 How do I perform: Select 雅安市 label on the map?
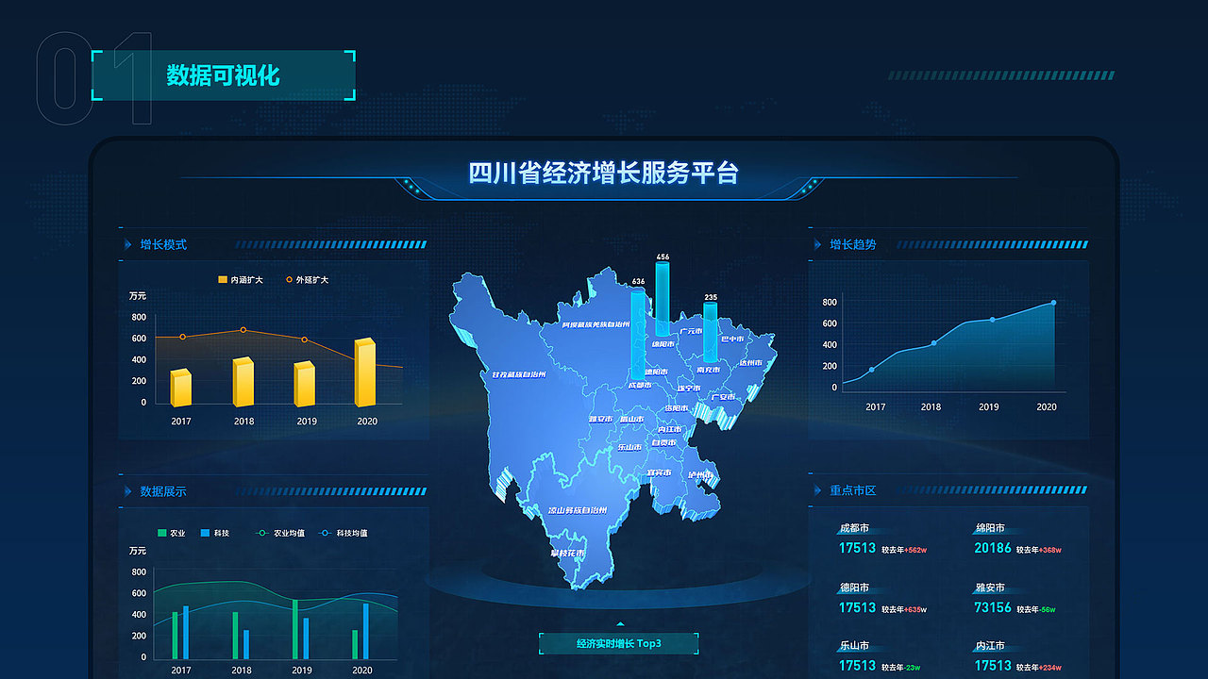coord(600,419)
